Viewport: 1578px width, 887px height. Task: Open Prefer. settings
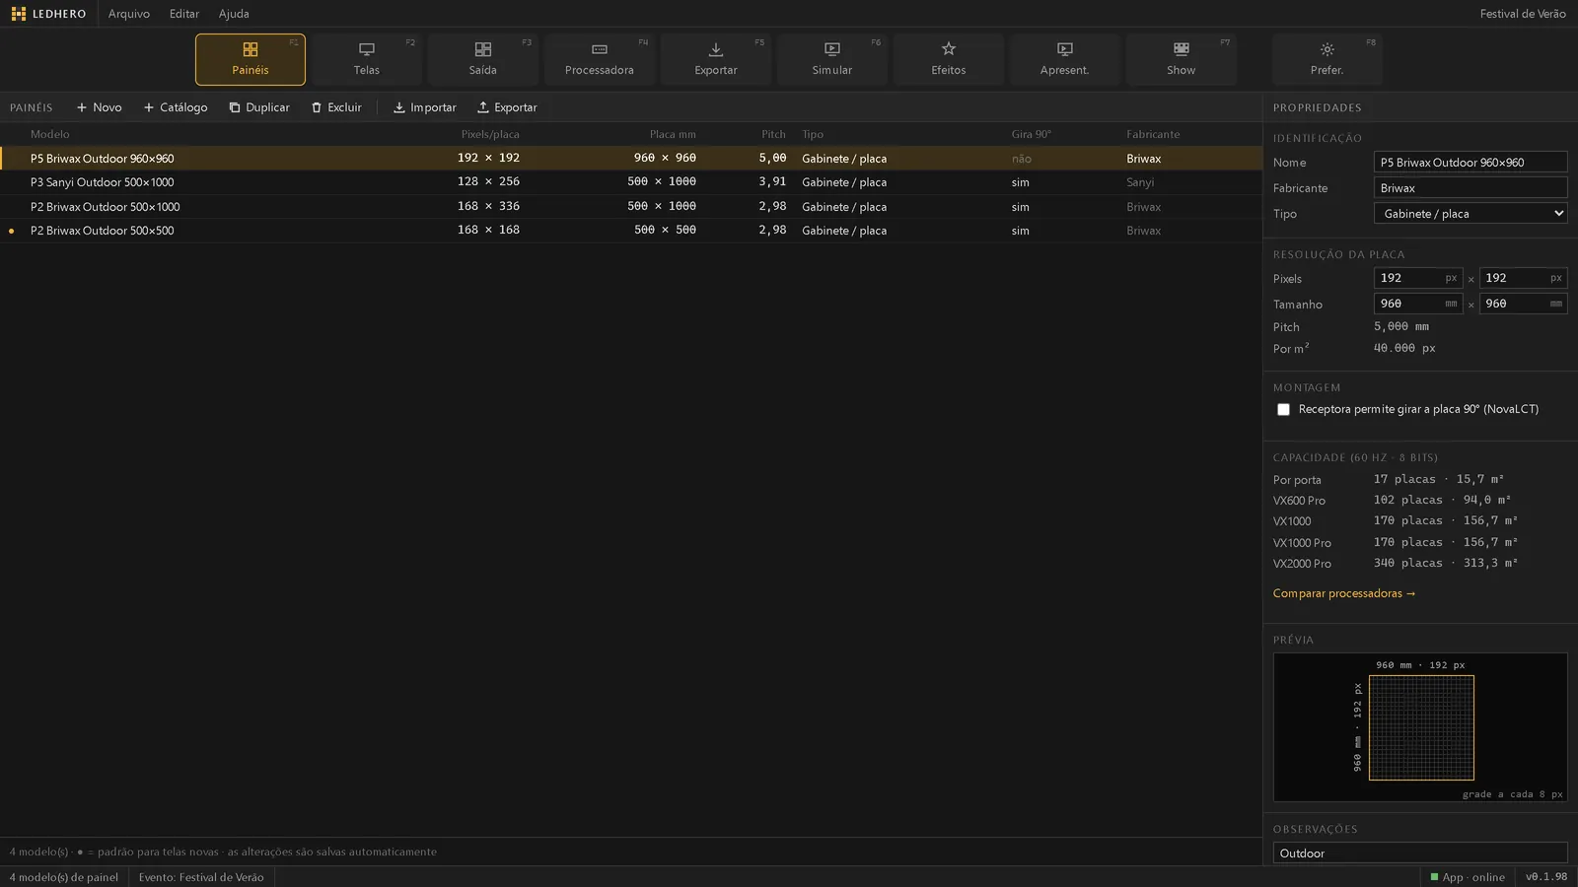[1327, 59]
